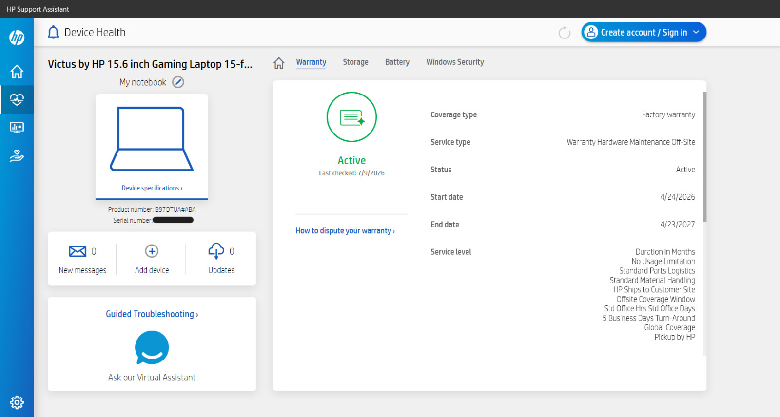Screen dimensions: 780x417
Task: Open the Diagnostics monitor icon in sidebar
Action: click(x=17, y=128)
